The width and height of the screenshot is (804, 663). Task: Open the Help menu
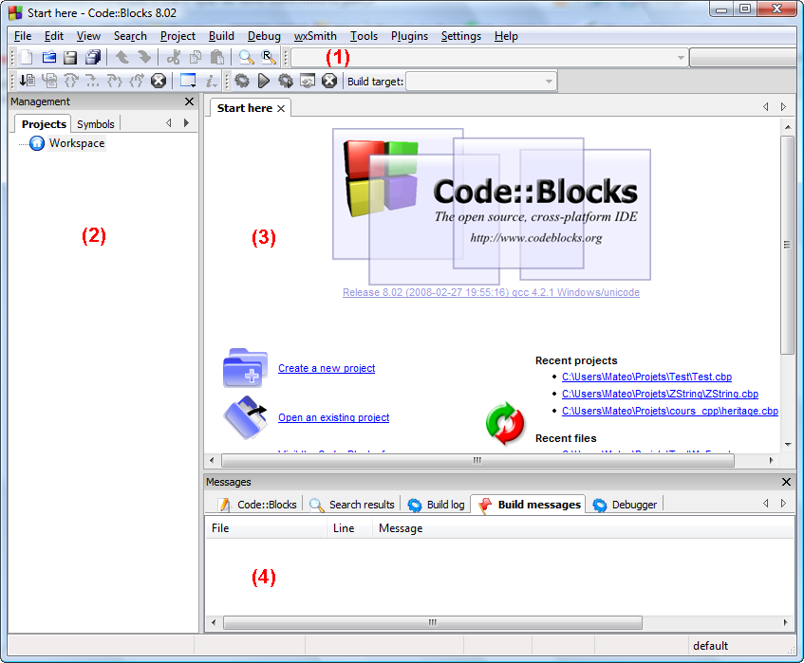point(506,36)
